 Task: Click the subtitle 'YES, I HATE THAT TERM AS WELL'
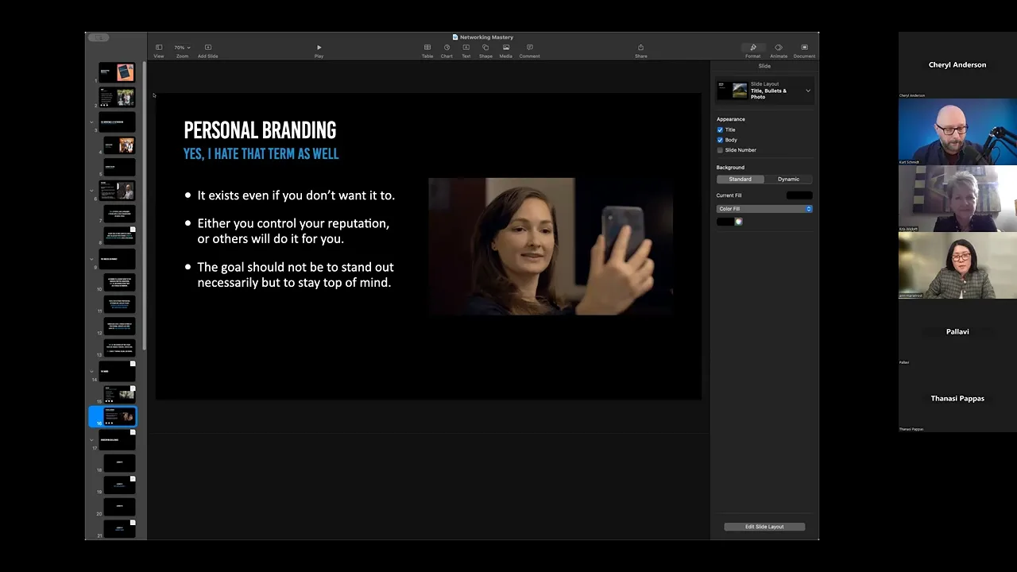pos(261,154)
